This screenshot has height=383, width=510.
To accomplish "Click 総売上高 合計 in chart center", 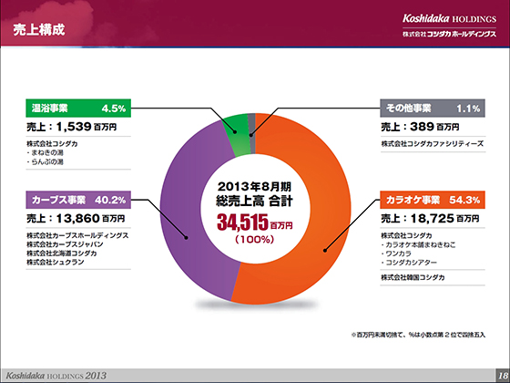I will 254,201.
